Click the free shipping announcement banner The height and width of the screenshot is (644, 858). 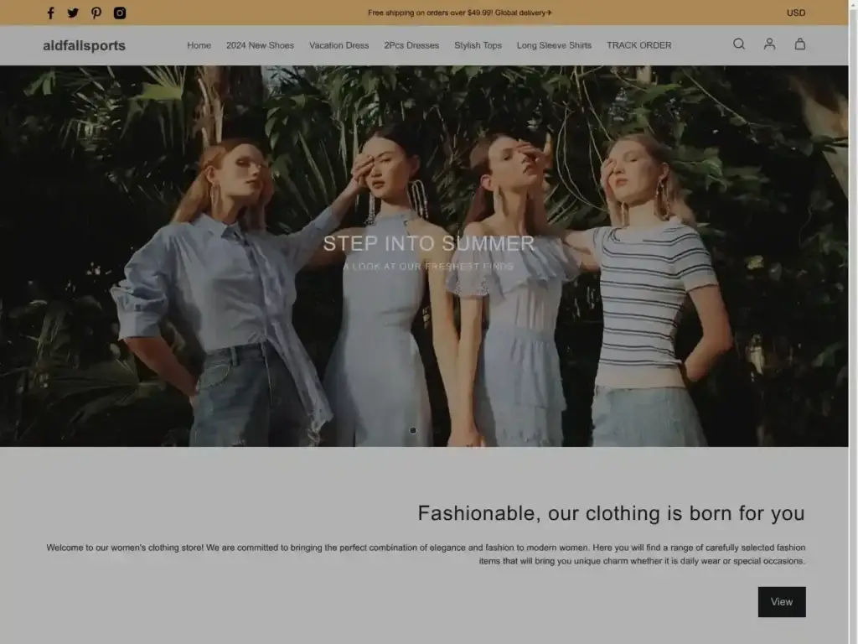[x=460, y=13]
